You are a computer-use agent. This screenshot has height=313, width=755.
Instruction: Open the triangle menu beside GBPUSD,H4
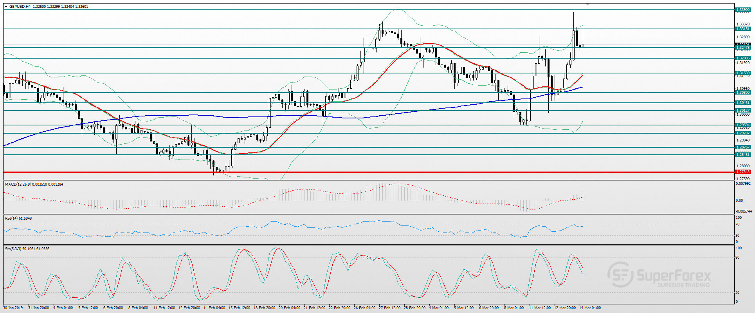6,7
